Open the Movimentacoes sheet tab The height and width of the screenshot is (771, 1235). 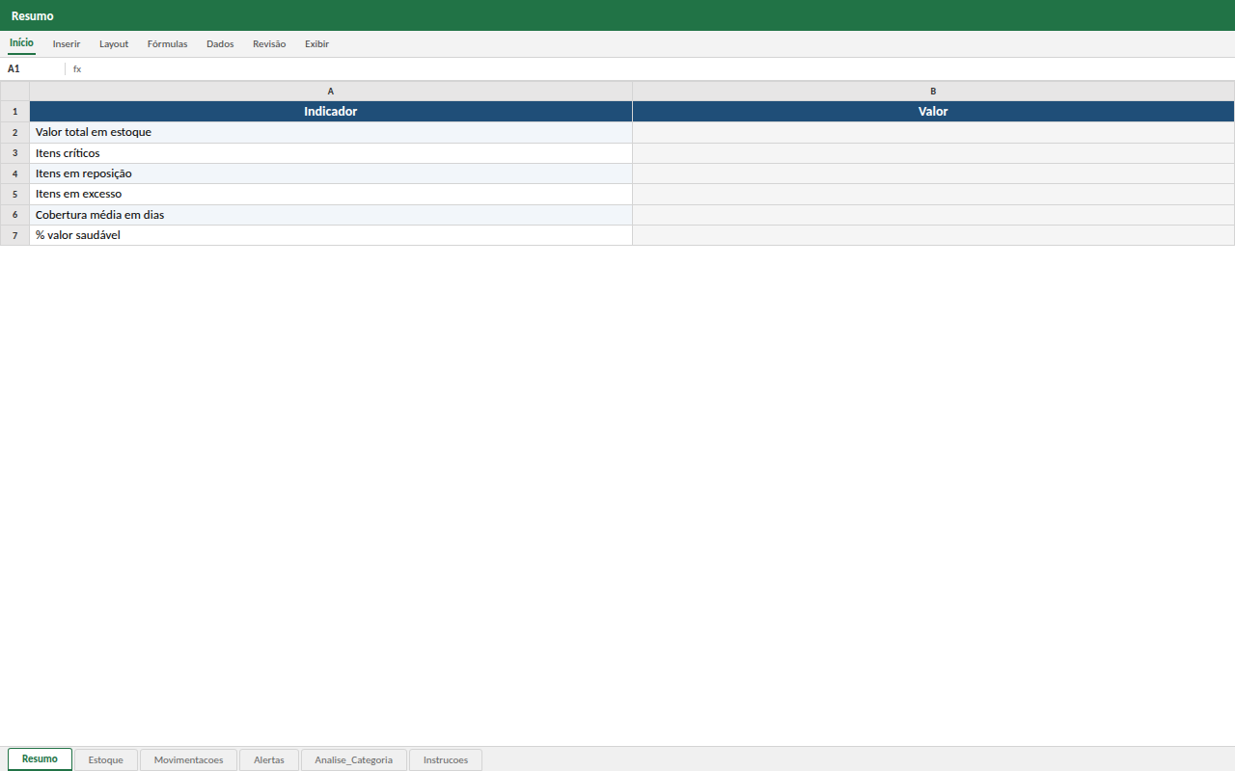188,760
